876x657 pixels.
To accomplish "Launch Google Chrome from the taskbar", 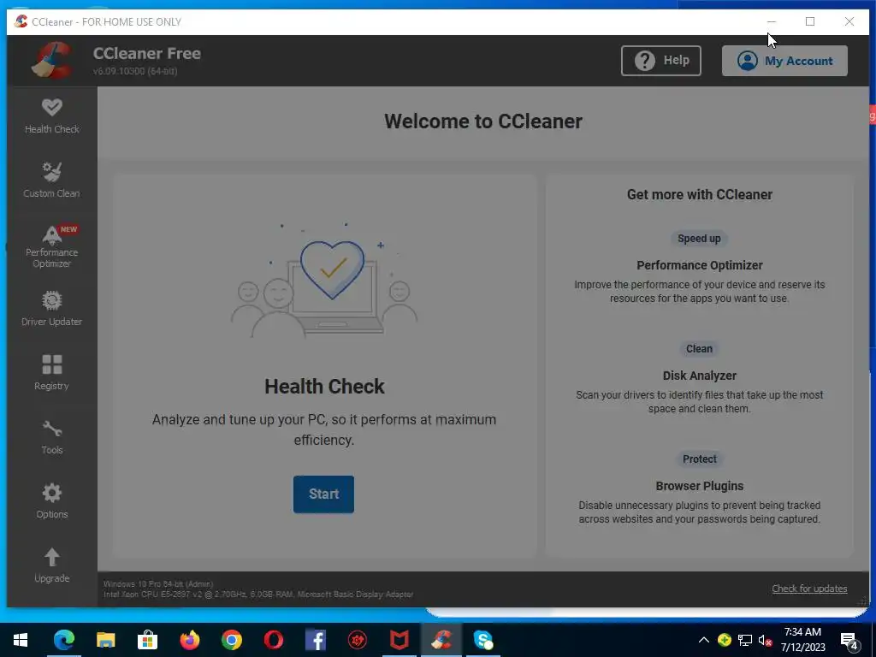I will pos(231,640).
